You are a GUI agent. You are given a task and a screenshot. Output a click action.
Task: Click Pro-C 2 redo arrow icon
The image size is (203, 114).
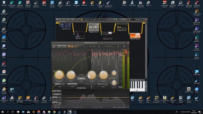(x=87, y=46)
